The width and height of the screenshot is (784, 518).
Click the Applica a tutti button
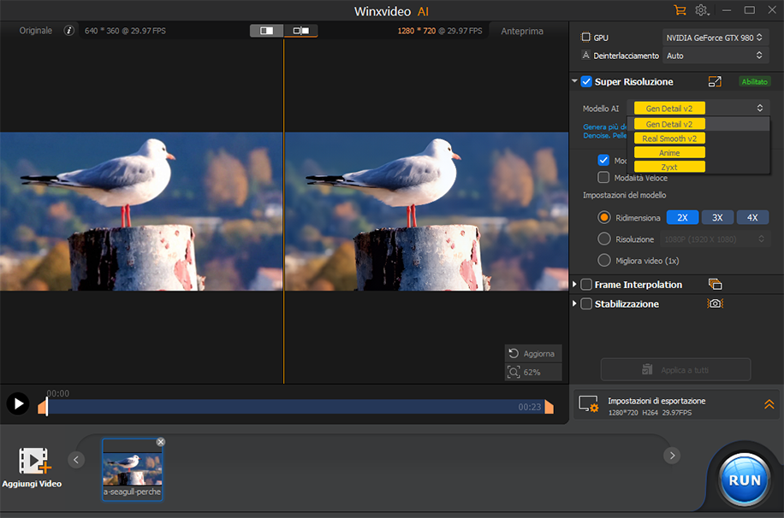pyautogui.click(x=675, y=369)
